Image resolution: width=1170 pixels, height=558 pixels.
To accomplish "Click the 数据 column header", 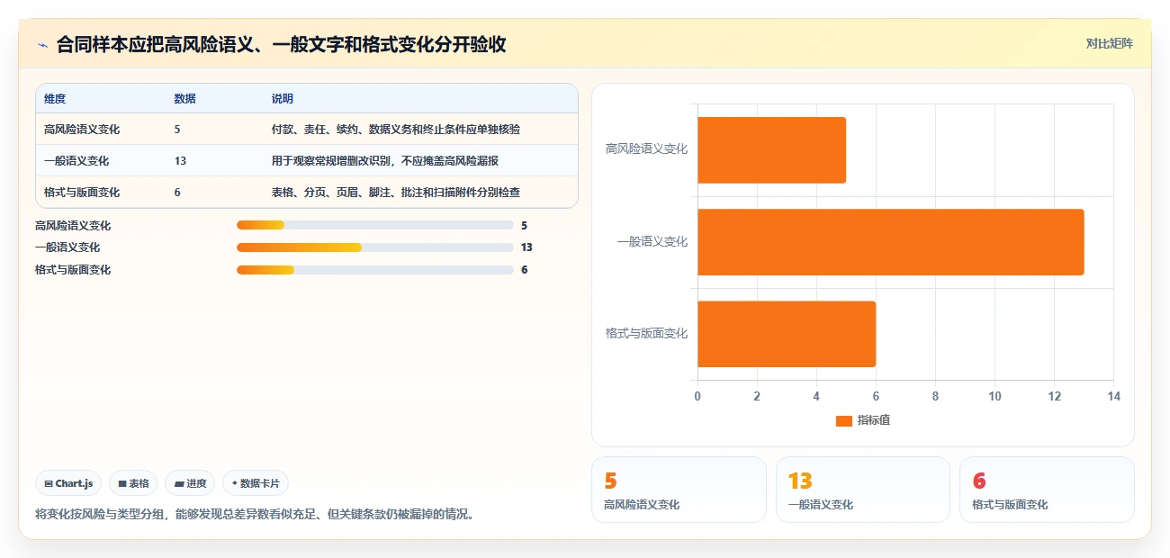I will 184,98.
